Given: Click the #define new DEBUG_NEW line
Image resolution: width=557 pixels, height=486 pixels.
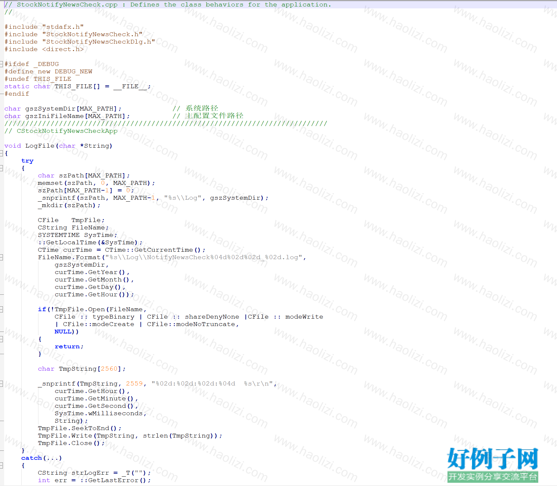Looking at the screenshot, I should click(x=48, y=71).
